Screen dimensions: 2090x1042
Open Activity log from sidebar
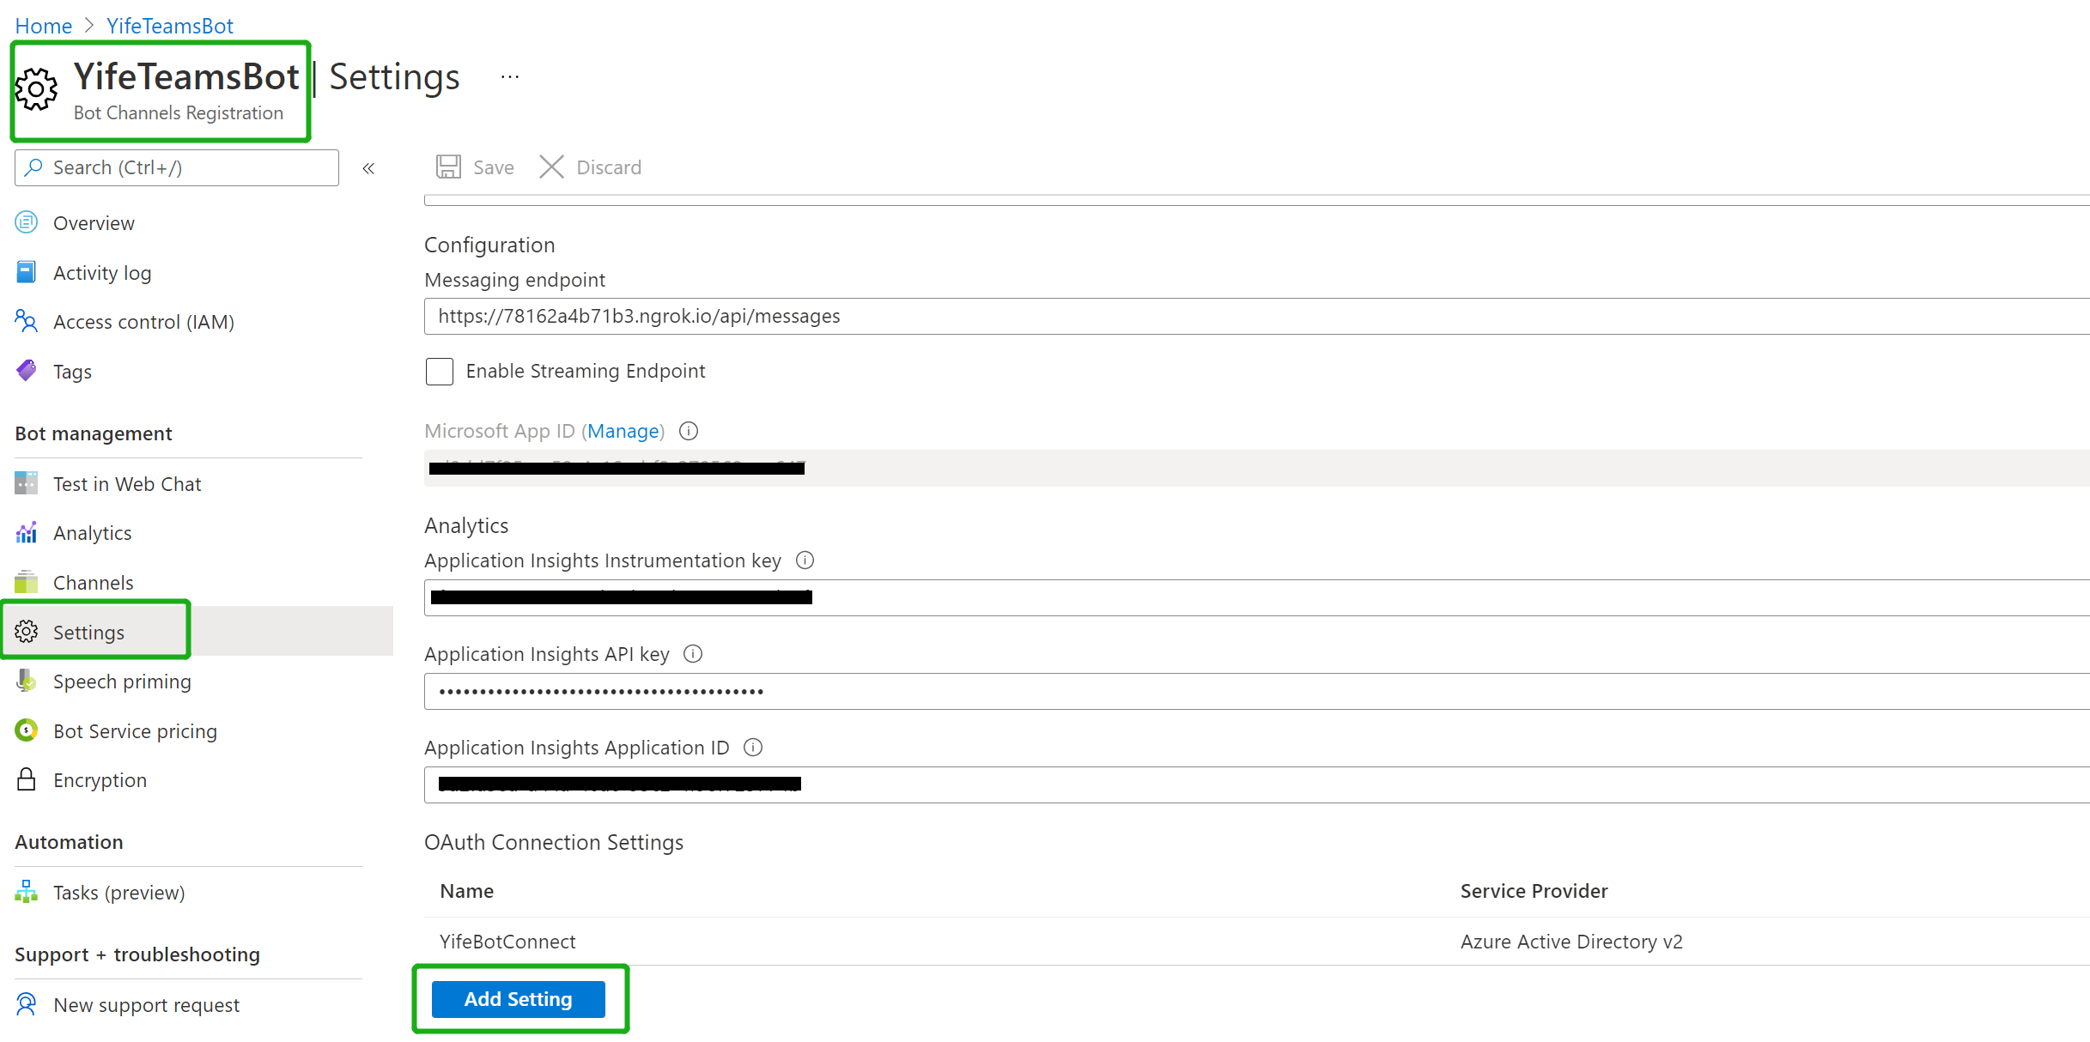(x=101, y=273)
